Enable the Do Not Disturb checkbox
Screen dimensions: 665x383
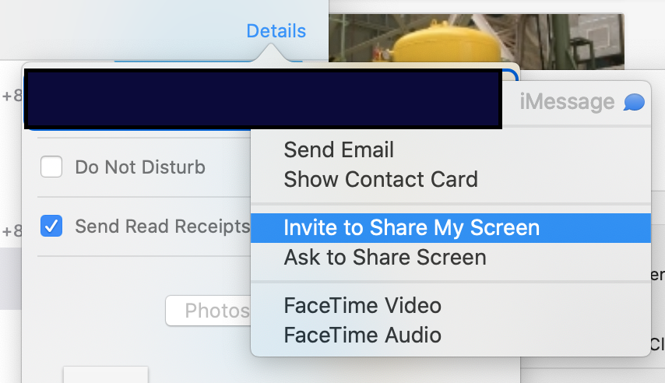[51, 167]
